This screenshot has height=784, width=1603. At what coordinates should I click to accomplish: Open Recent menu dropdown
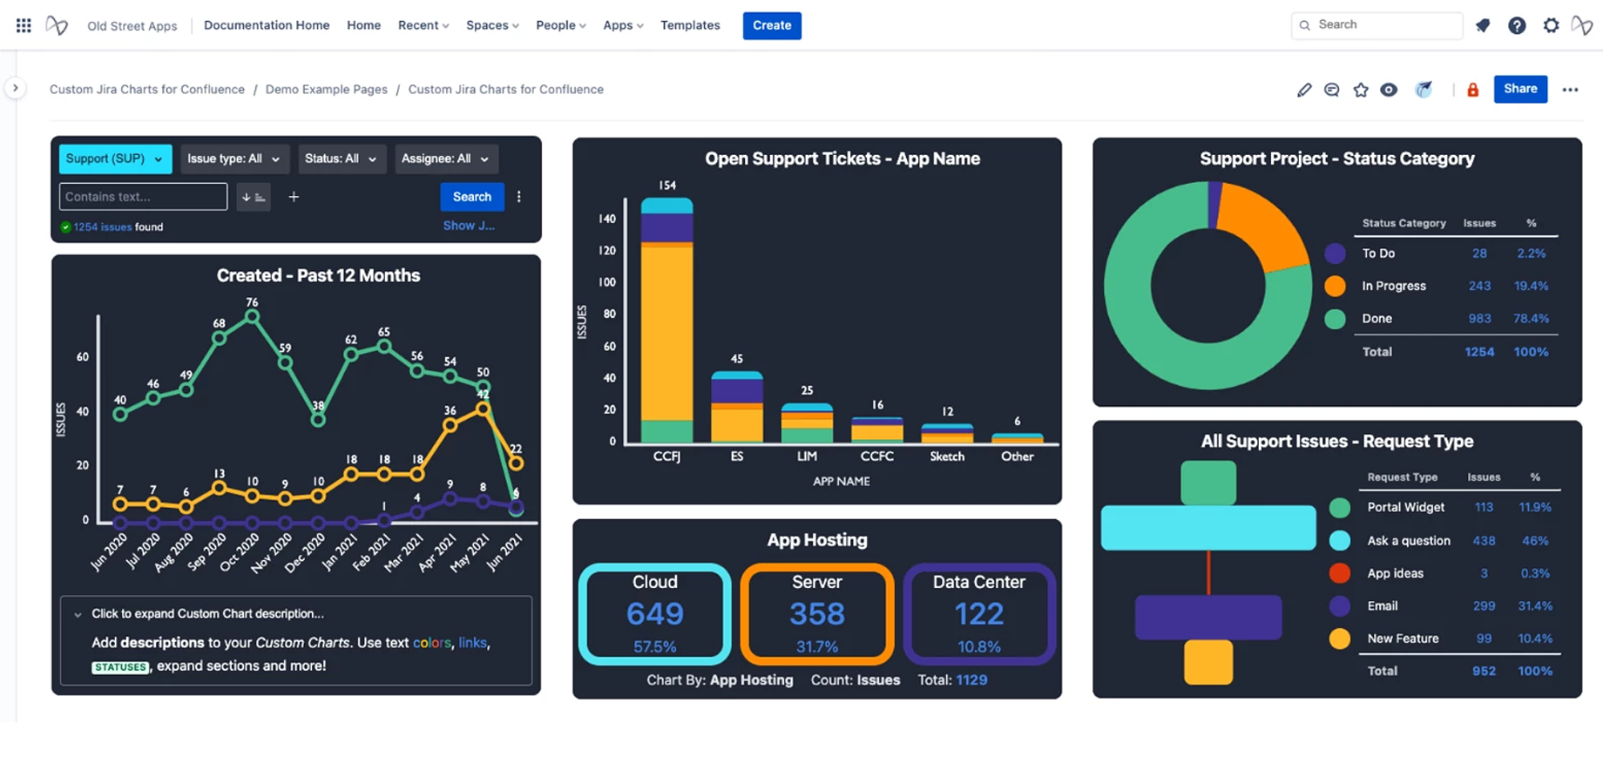click(x=423, y=25)
